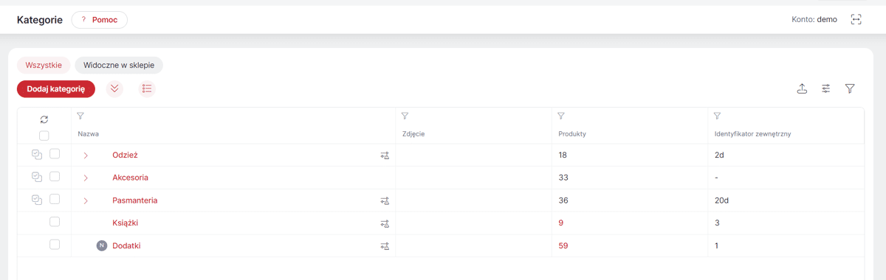Click the Nazwa column header
The height and width of the screenshot is (280, 886).
tap(89, 134)
